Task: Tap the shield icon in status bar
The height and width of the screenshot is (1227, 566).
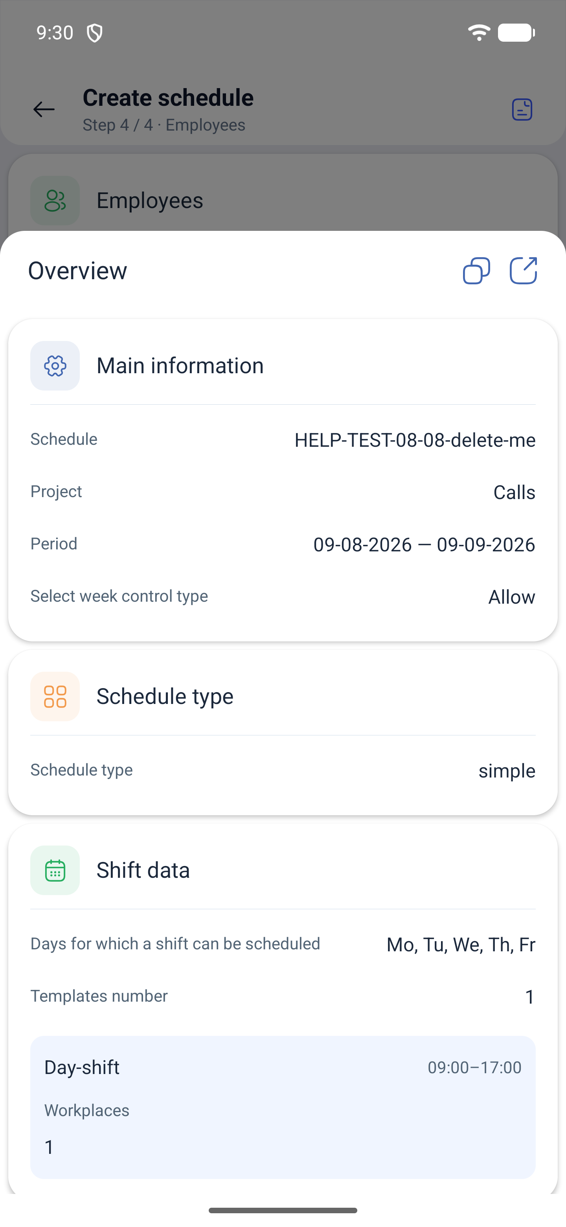Action: [x=95, y=33]
